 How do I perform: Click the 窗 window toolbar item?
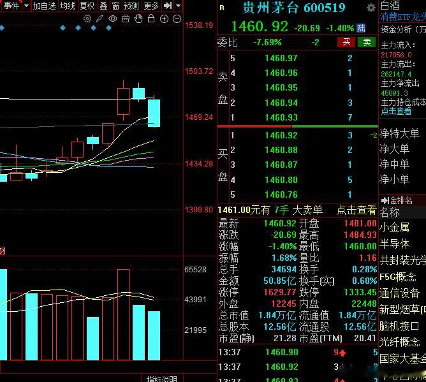[115, 6]
